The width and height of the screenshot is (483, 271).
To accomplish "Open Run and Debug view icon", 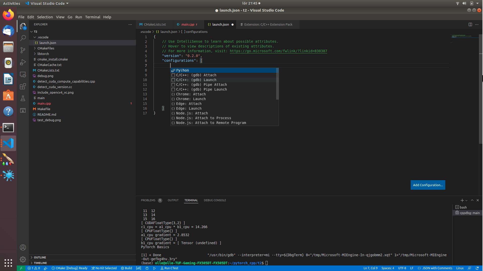I will coord(23,62).
